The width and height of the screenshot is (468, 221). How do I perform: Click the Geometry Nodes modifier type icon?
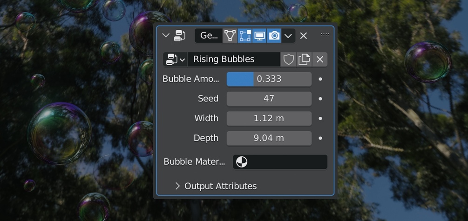click(180, 36)
